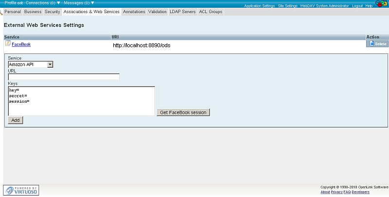This screenshot has height=197, width=389.
Task: Switch to the Personal tab
Action: pyautogui.click(x=13, y=12)
